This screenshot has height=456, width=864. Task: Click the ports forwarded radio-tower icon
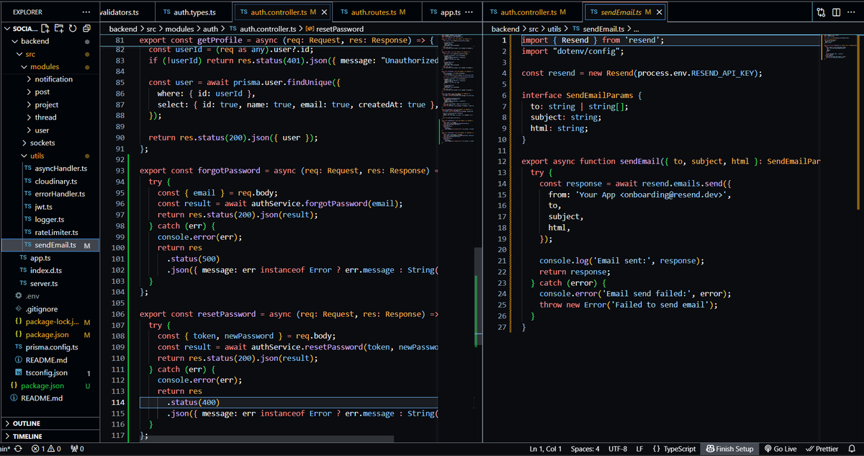pos(77,449)
